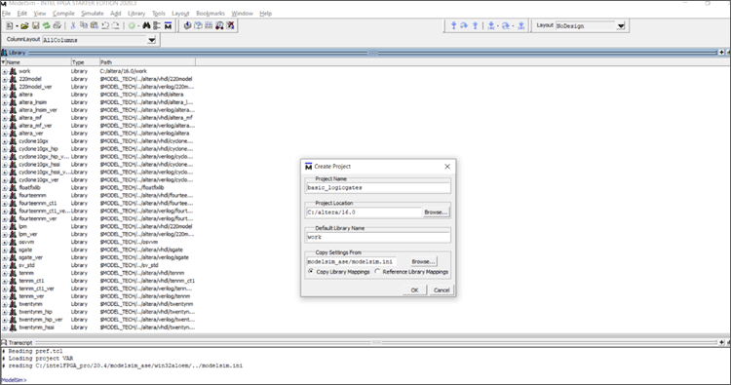Click Browse next to Project Location
The width and height of the screenshot is (731, 385).
click(436, 212)
